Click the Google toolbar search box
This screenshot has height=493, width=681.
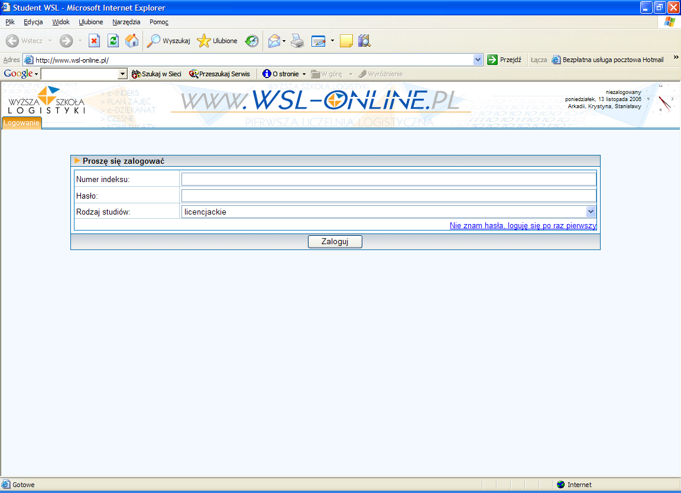[x=79, y=74]
